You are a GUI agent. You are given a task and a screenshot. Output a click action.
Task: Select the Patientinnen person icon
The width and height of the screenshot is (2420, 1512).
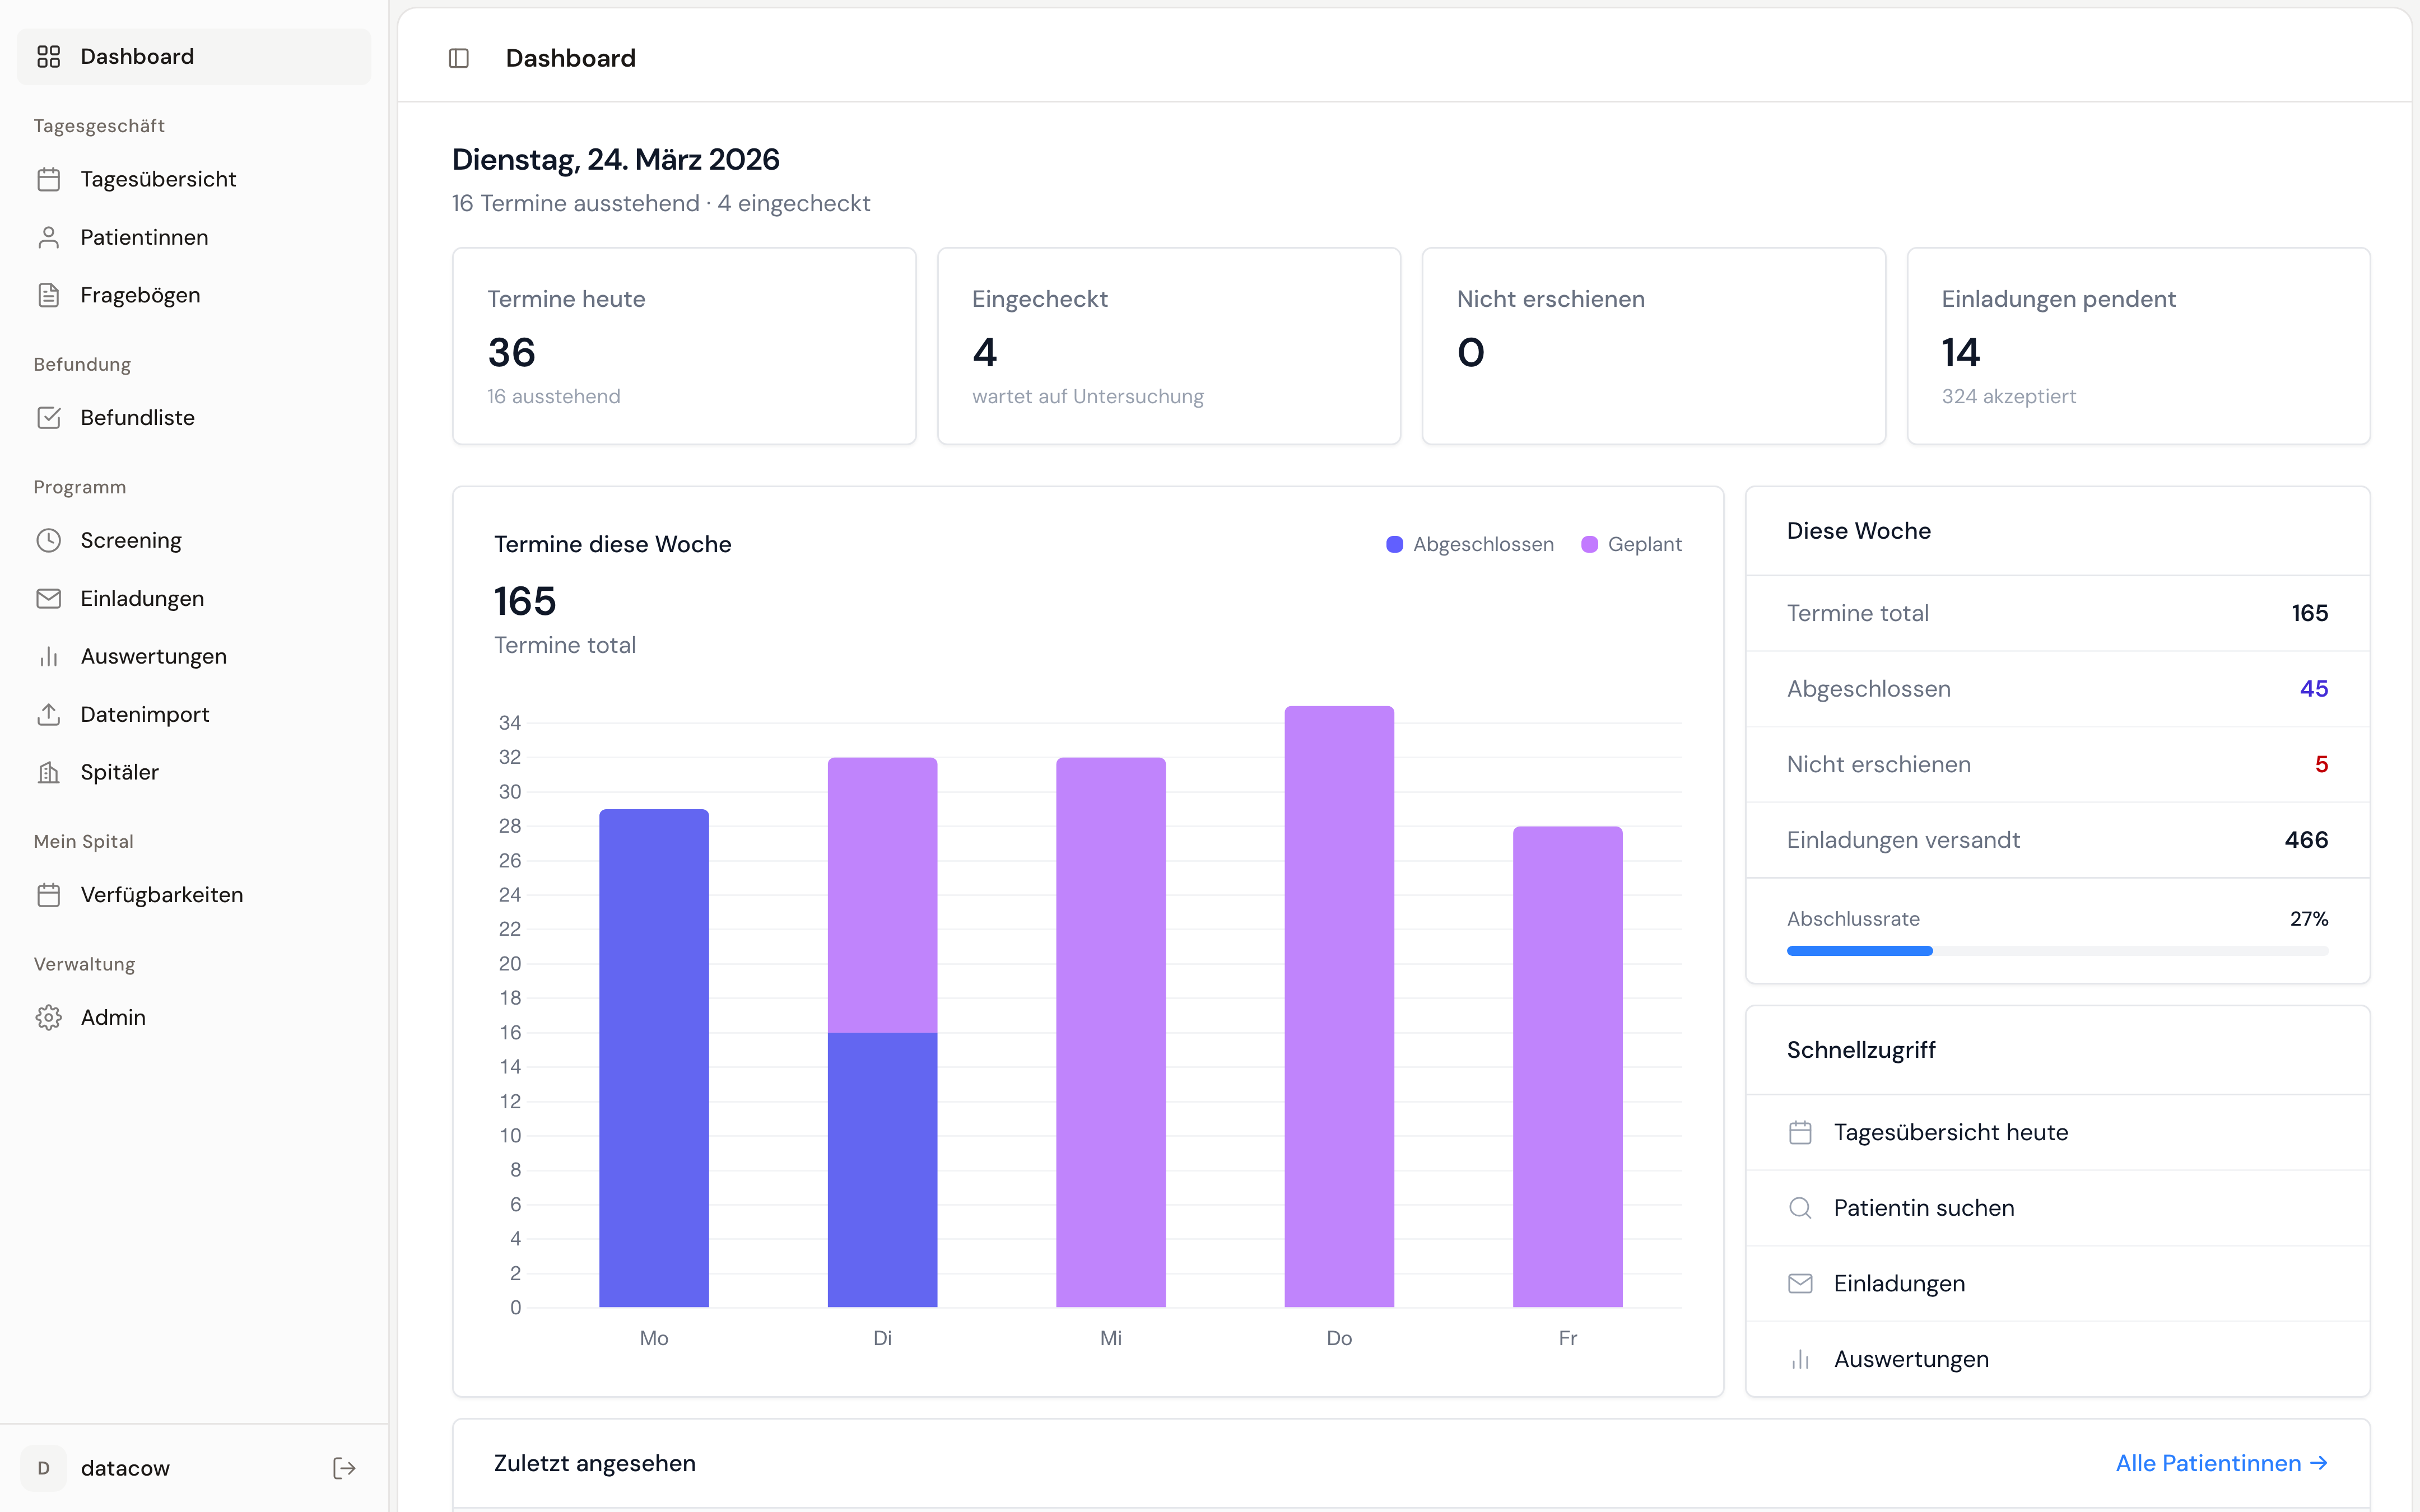[49, 236]
